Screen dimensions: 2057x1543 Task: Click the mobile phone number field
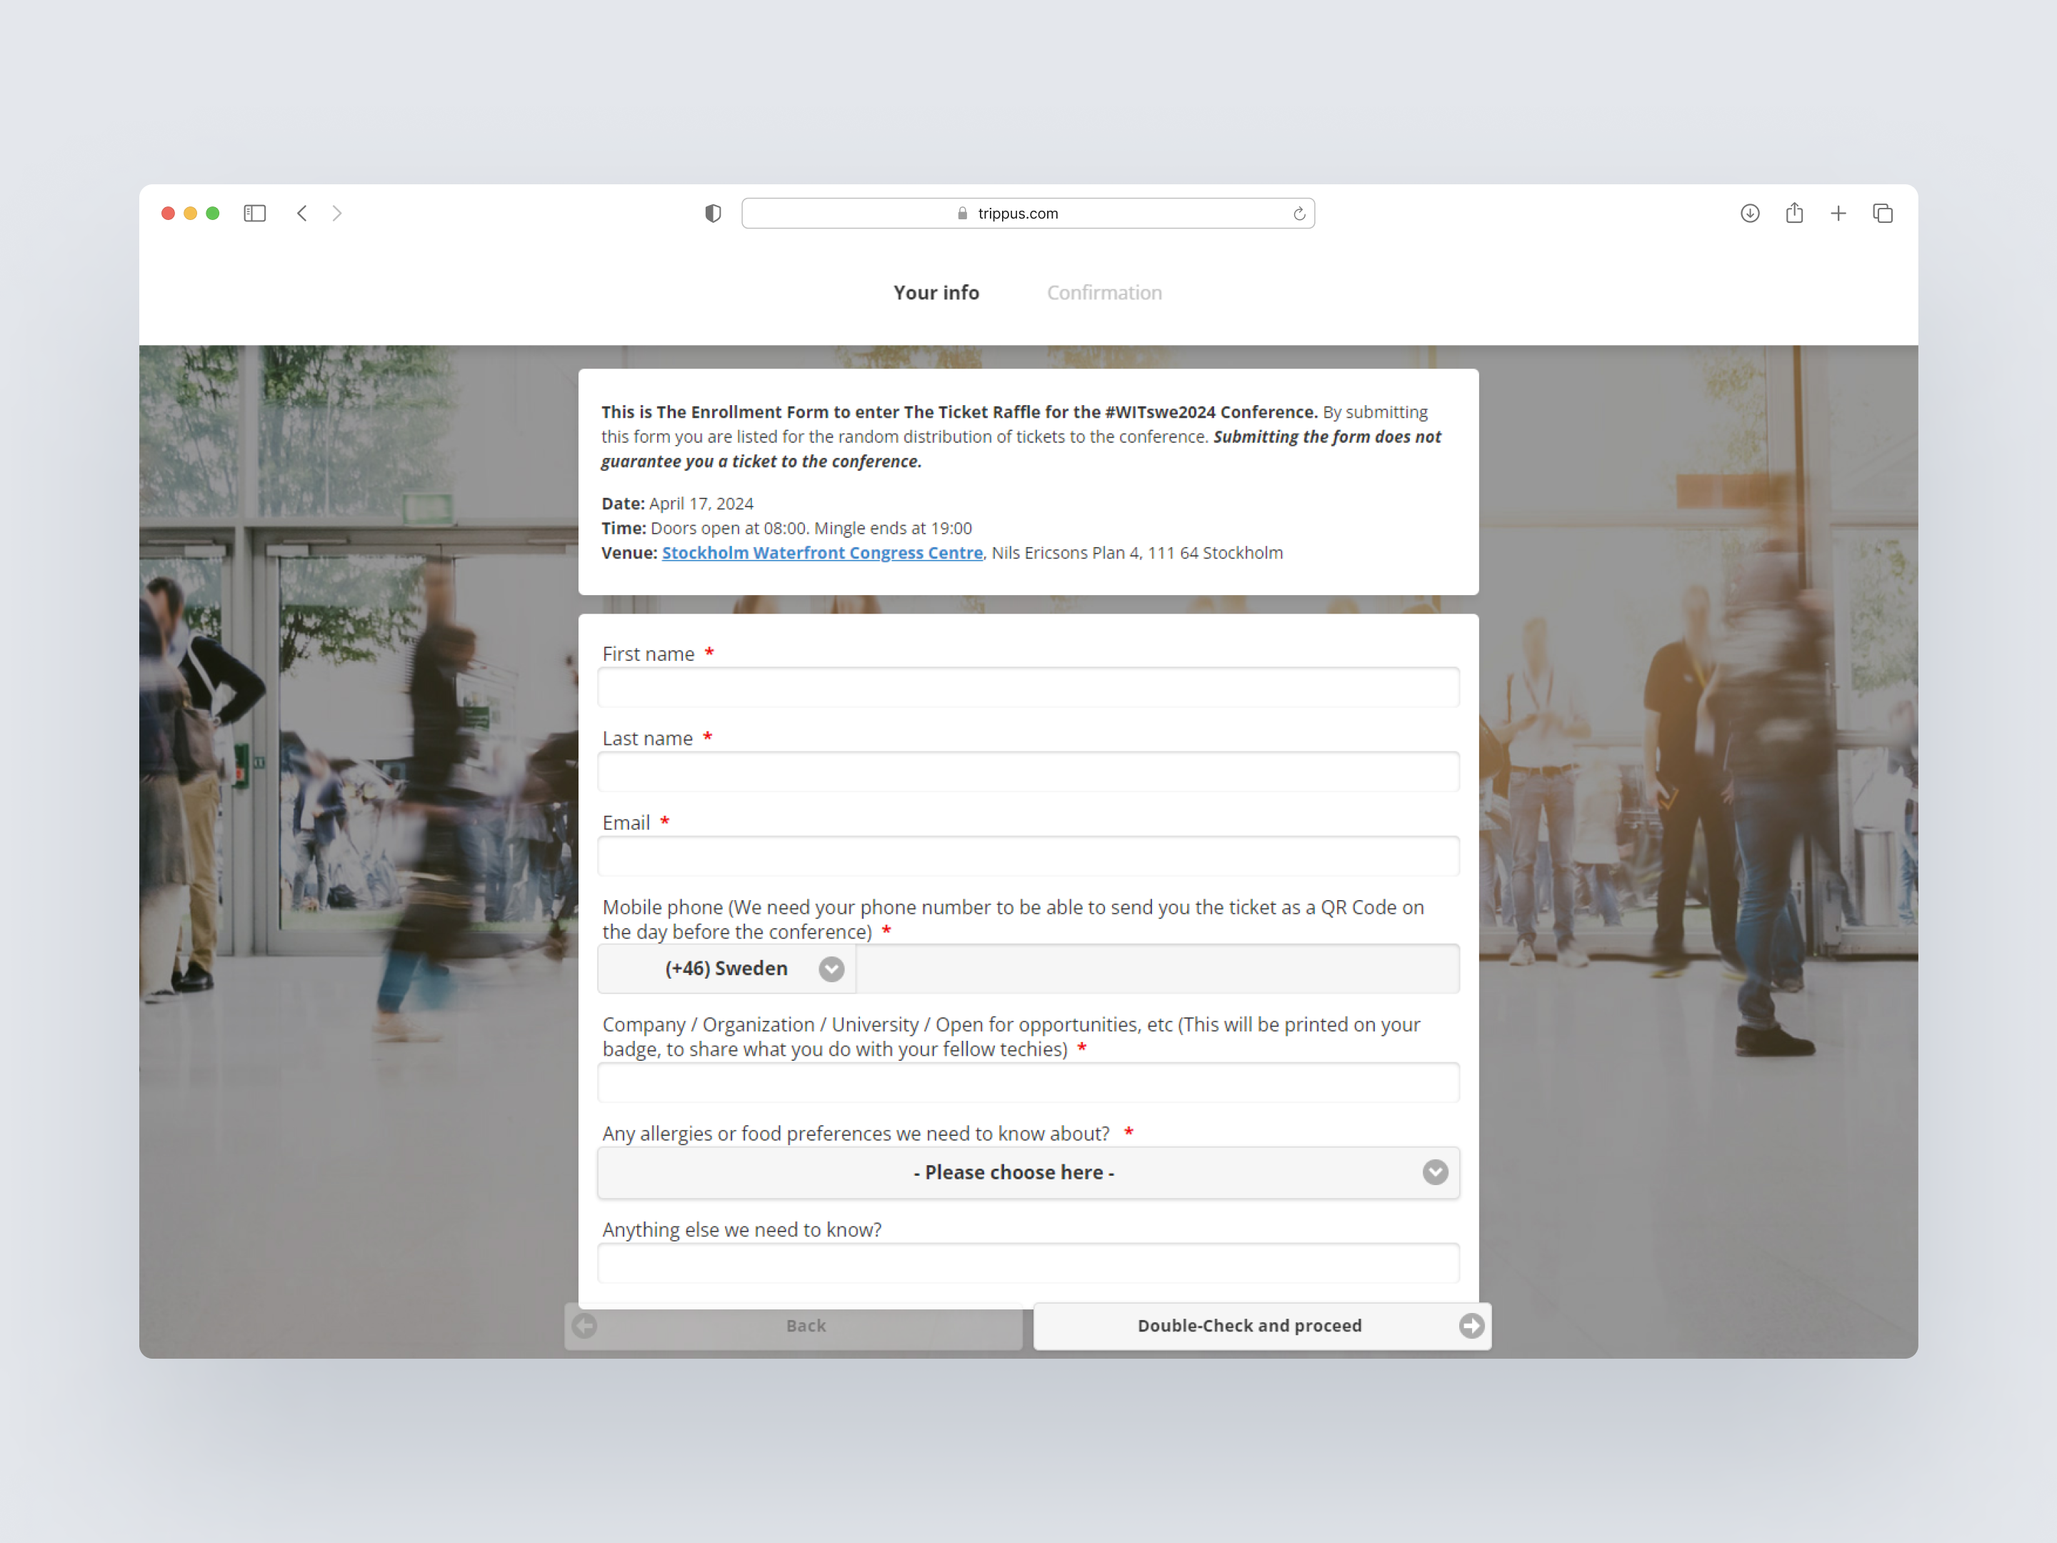pyautogui.click(x=1158, y=968)
